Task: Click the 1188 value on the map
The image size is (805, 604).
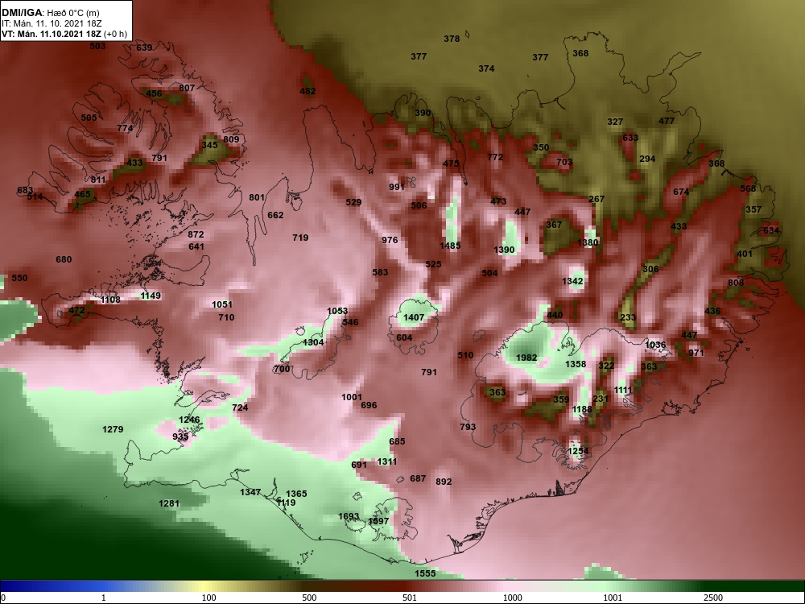Action: (x=582, y=409)
